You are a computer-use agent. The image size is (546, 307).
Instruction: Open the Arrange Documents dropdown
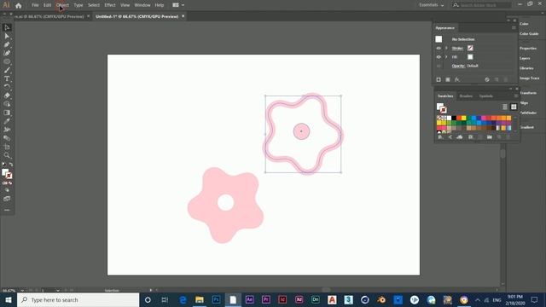178,5
